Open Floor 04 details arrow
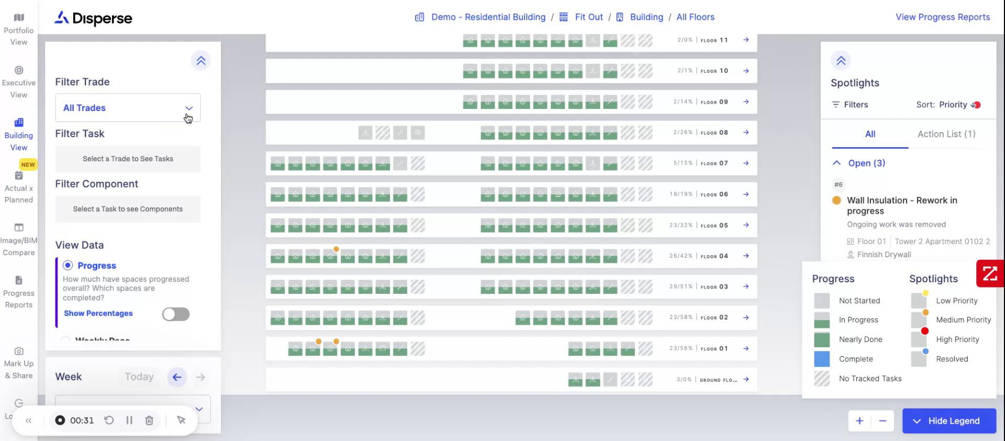Screen dimensions: 1005x441 coord(746,256)
